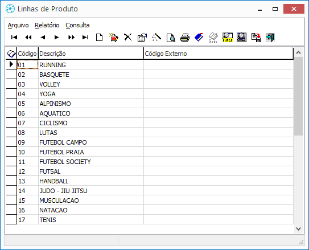Print list using printer icon
The height and width of the screenshot is (250, 309).
point(185,38)
